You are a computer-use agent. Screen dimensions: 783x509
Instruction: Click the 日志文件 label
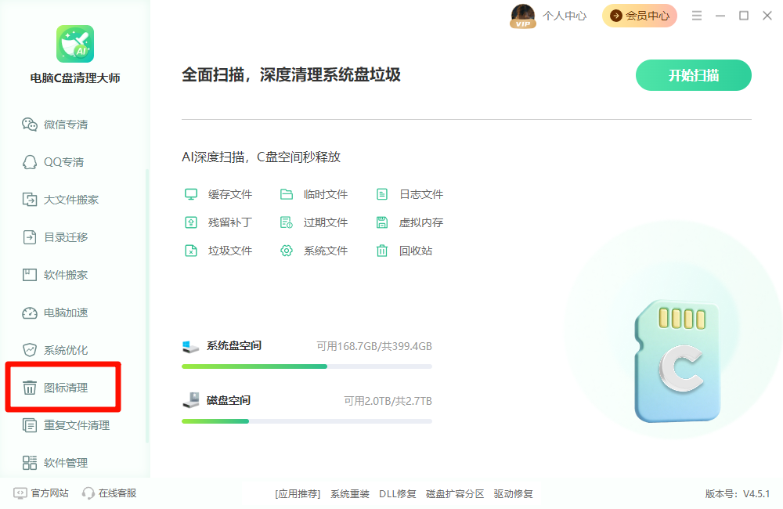421,194
